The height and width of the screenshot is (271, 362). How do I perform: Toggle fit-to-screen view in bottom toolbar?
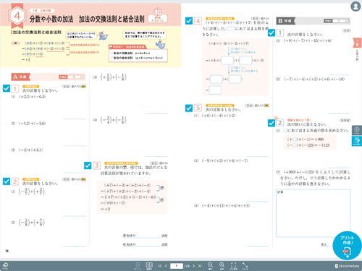[233, 266]
